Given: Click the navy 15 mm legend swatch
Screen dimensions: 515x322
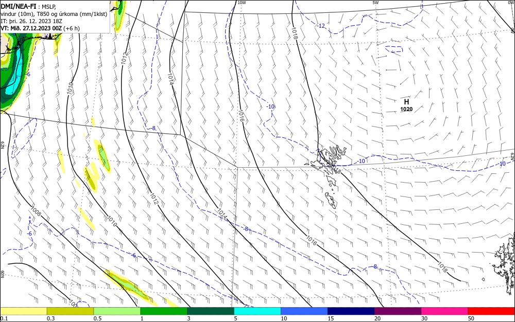Looking at the screenshot, I should point(351,311).
